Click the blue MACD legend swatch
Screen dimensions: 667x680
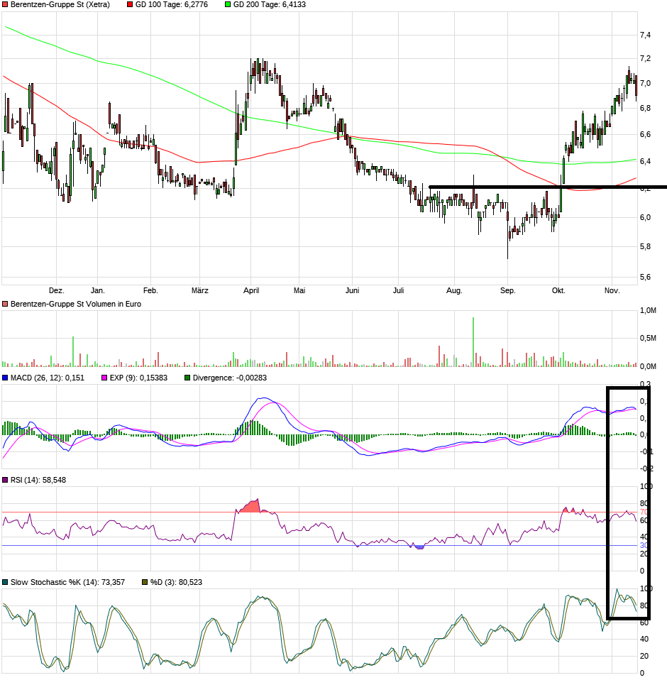5,378
